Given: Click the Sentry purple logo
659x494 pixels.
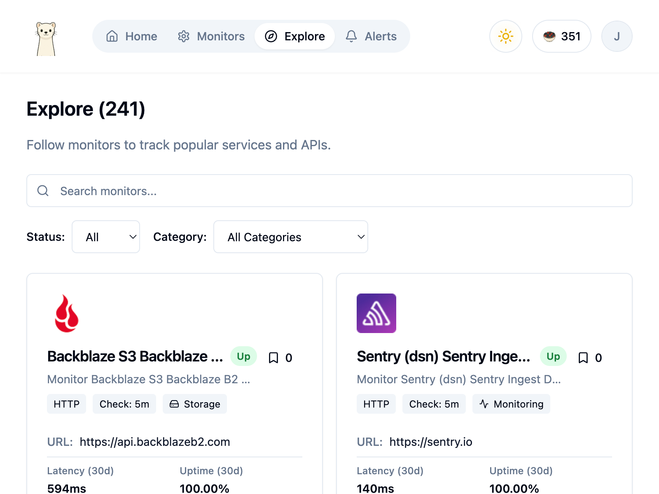Looking at the screenshot, I should click(x=376, y=313).
